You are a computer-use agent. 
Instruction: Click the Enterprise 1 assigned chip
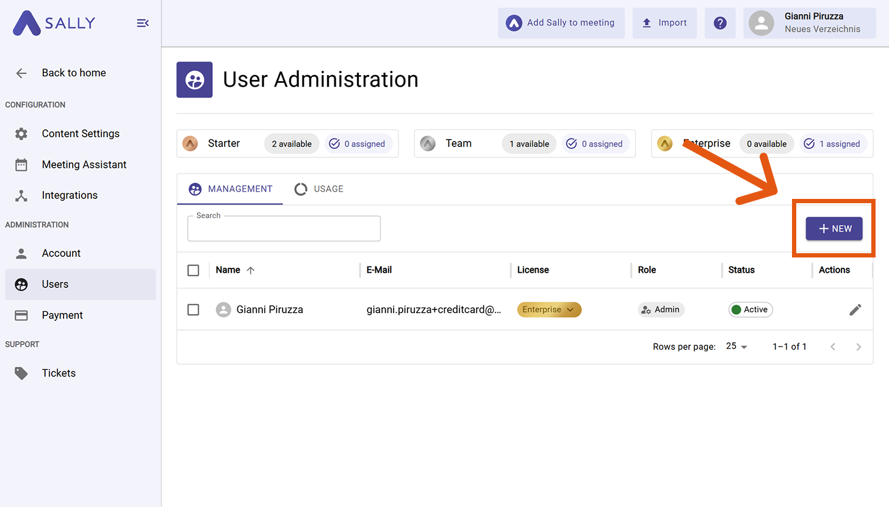point(833,144)
